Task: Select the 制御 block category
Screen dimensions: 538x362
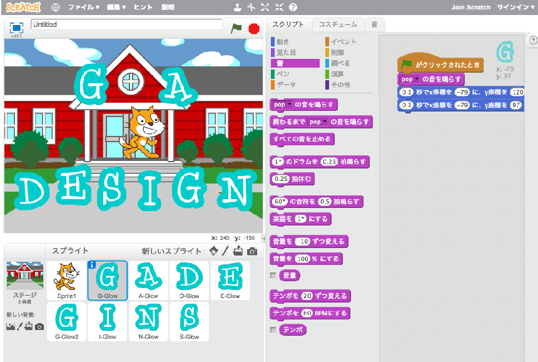Action: (x=348, y=53)
